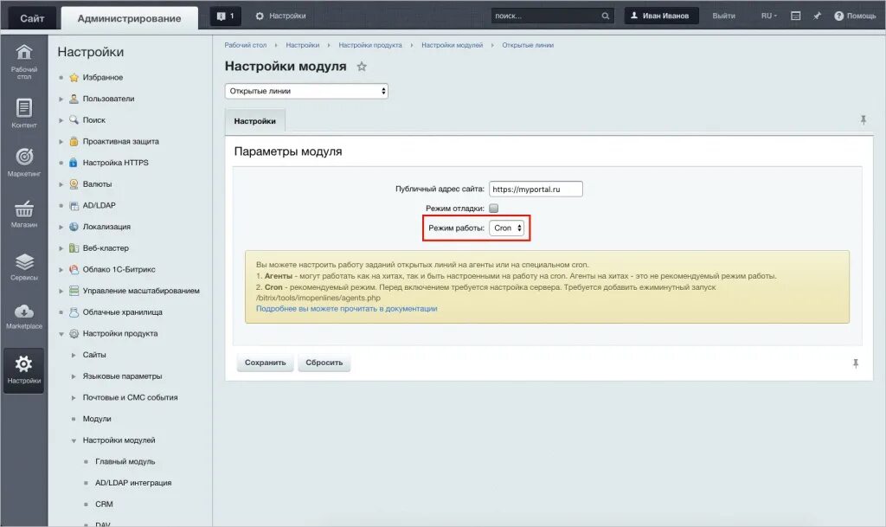The height and width of the screenshot is (527, 886).
Task: Click the Веб-кластер icon
Action: click(x=74, y=248)
